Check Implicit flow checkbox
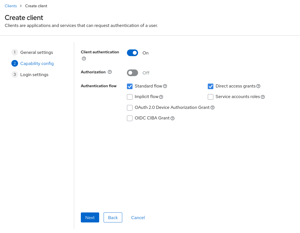 click(x=130, y=97)
